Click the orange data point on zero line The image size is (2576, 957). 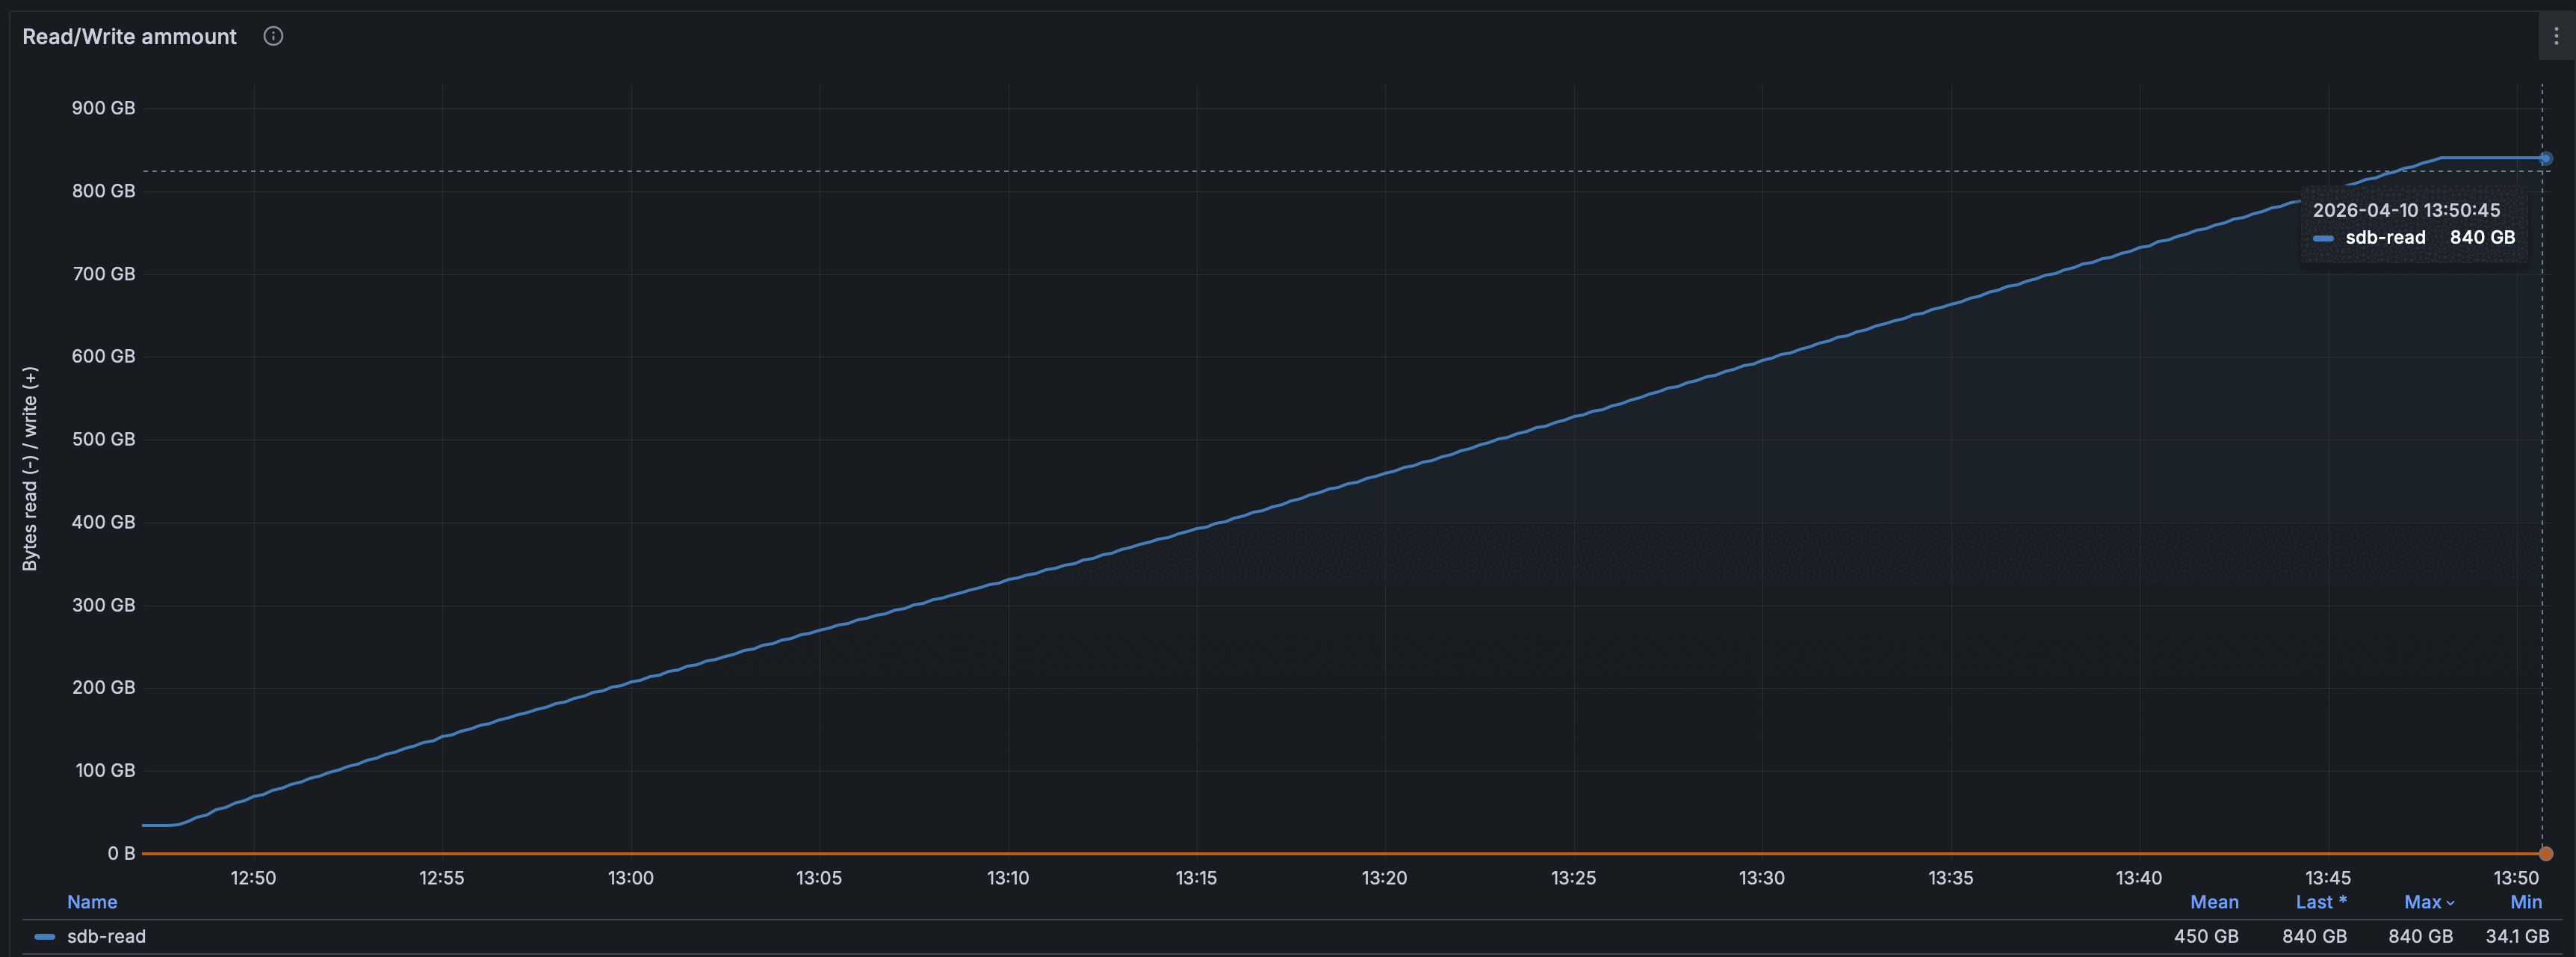coord(2545,854)
